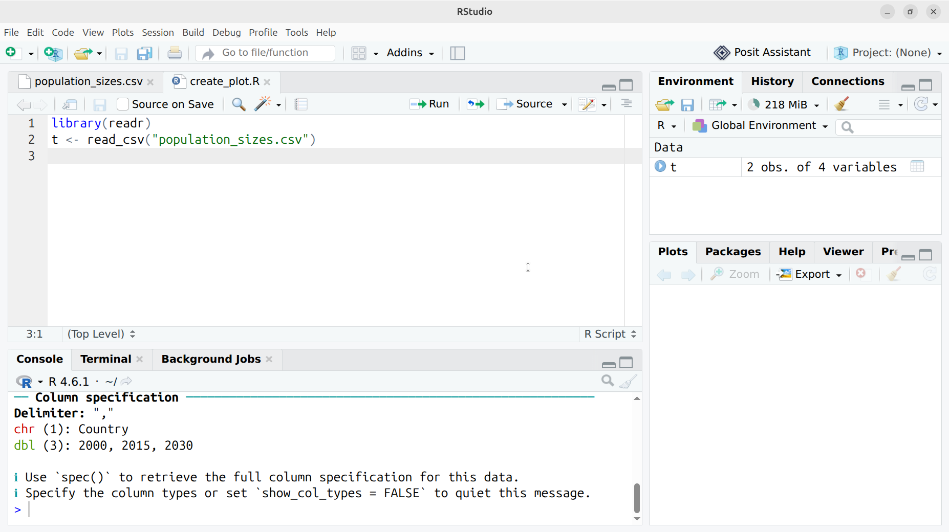The image size is (949, 532).
Task: Open the R Script file type selector
Action: pyautogui.click(x=610, y=334)
